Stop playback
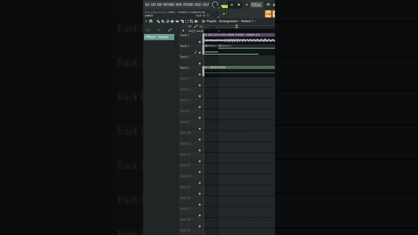This screenshot has width=418, height=235. click(239, 5)
